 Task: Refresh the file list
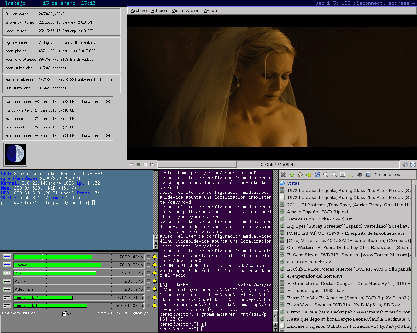tap(317, 175)
